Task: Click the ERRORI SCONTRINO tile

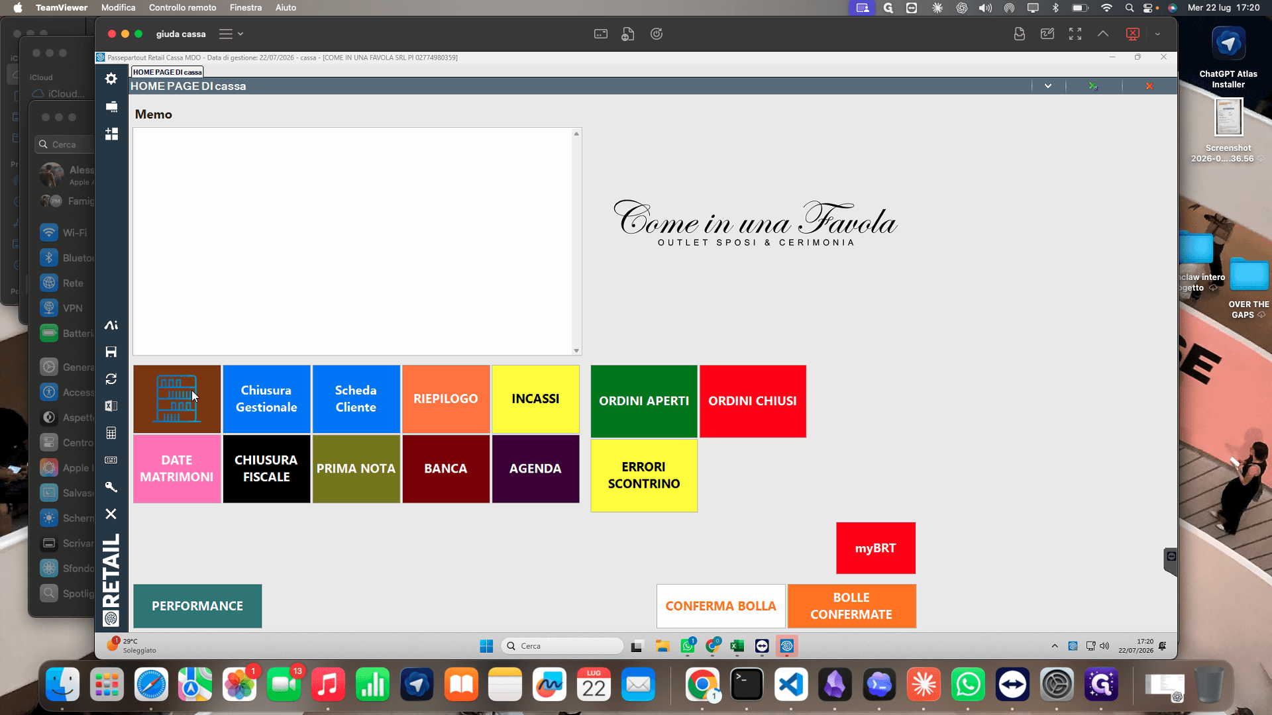Action: tap(644, 475)
